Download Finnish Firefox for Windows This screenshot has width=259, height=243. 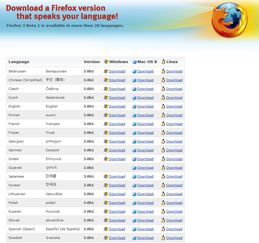tap(117, 115)
